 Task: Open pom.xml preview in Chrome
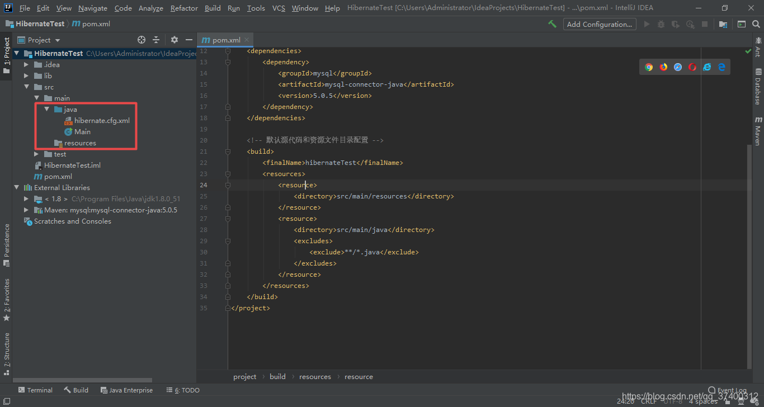(x=649, y=67)
